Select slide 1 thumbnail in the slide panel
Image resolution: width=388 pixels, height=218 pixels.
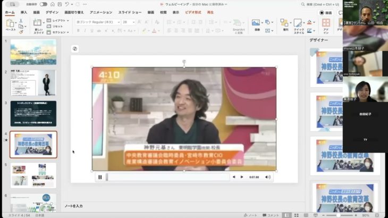tap(33, 52)
